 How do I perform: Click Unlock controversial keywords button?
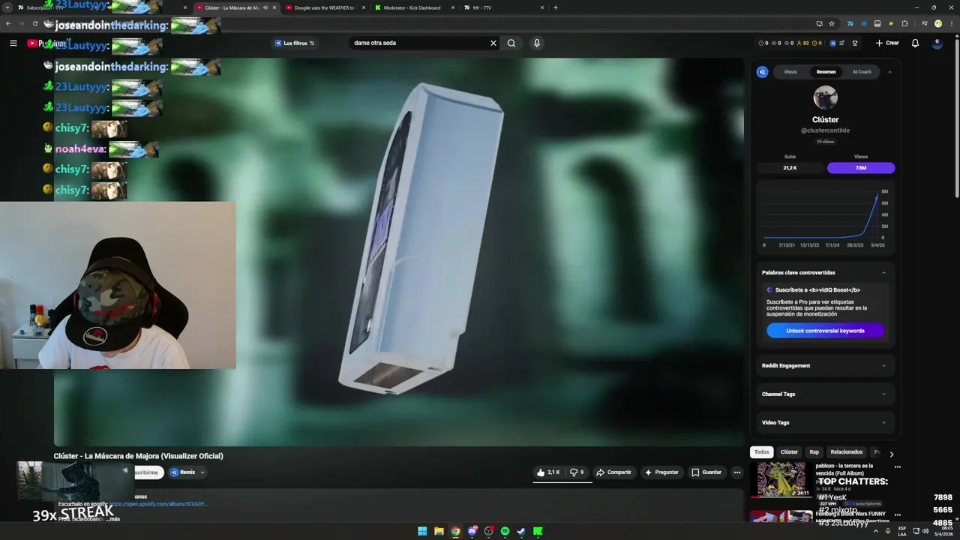[x=825, y=331]
